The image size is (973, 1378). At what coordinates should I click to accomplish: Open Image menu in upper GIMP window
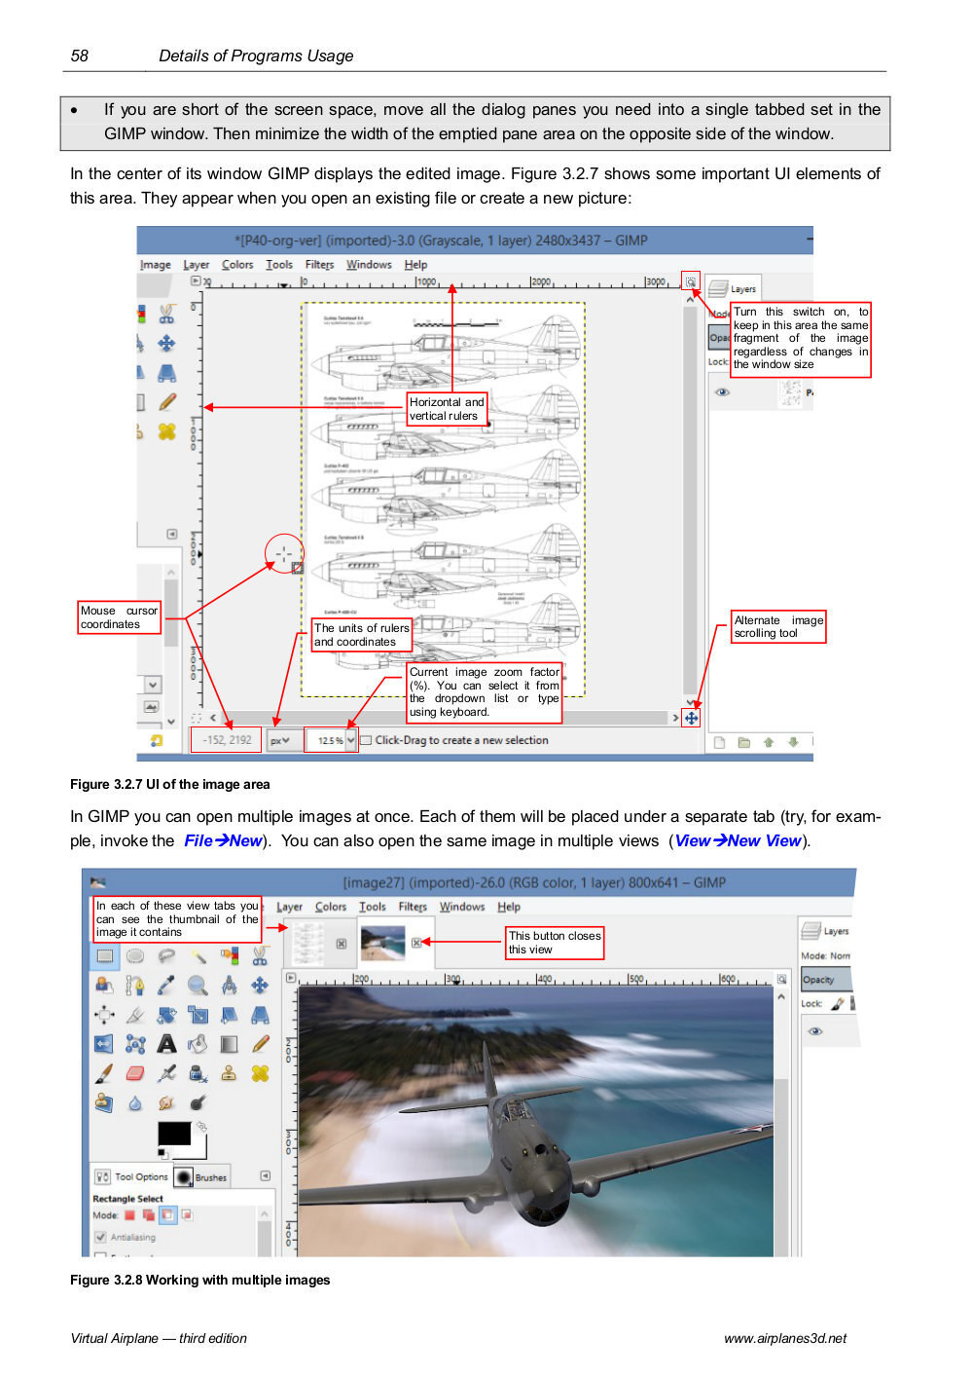point(155,264)
